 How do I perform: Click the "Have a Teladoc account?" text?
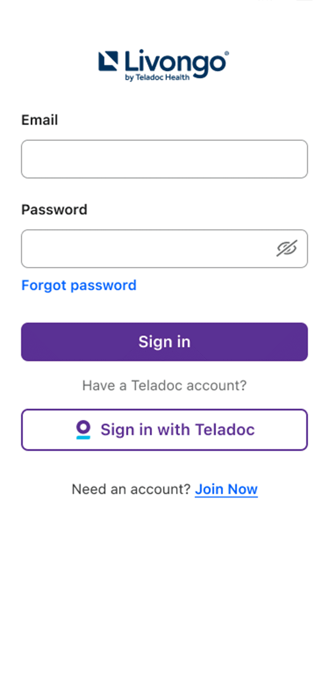point(164,385)
